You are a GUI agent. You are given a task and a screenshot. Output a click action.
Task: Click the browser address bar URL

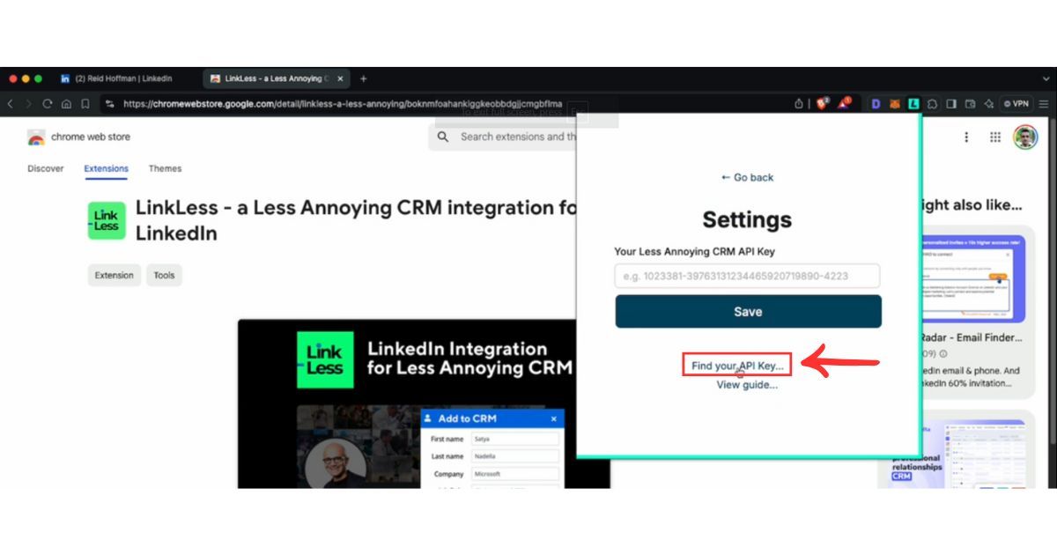click(x=343, y=104)
